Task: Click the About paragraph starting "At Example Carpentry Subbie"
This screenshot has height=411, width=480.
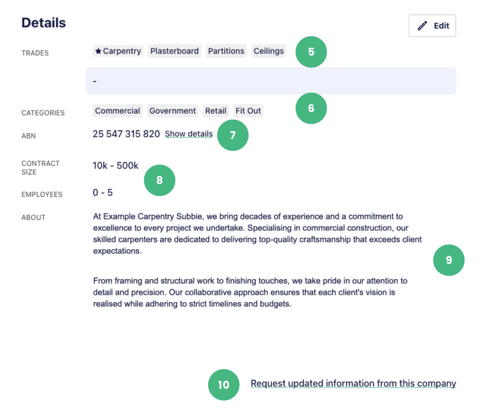Action: pos(257,234)
